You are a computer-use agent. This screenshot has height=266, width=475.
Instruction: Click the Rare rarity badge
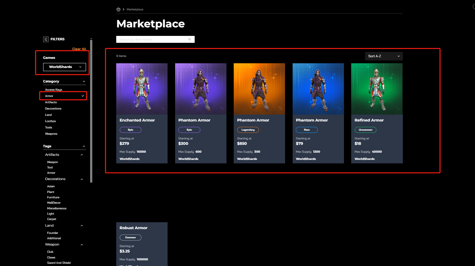pyautogui.click(x=306, y=130)
